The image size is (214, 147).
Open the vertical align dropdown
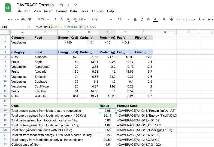click(201, 20)
